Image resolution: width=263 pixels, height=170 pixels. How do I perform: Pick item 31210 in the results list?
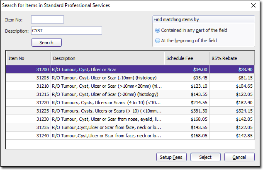[x=107, y=86]
